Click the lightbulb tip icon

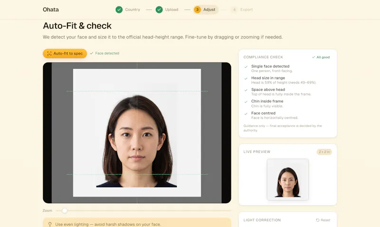tap(50, 224)
